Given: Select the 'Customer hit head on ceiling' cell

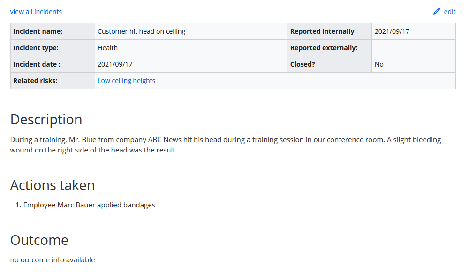Looking at the screenshot, I should point(191,31).
